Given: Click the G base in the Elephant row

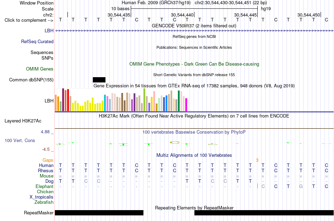Looking at the screenshot, I should [x=301, y=186].
